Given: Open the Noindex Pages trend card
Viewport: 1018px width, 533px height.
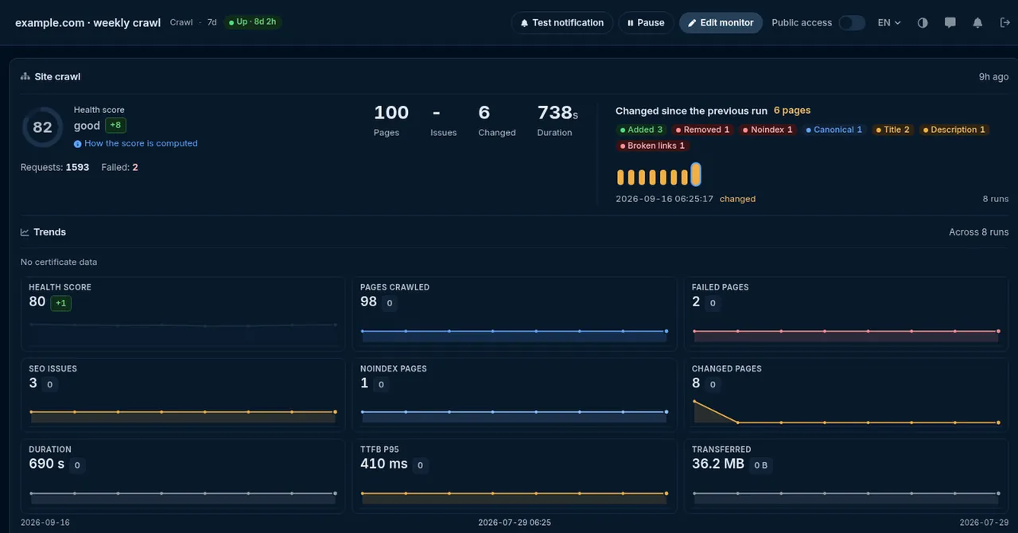Looking at the screenshot, I should (x=514, y=395).
